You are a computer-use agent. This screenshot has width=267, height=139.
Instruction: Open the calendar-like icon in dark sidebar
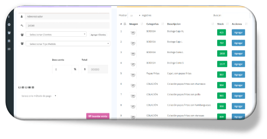pyautogui.click(x=9, y=41)
